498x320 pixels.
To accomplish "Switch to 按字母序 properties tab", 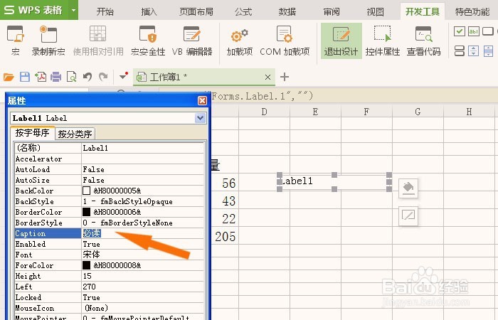I will [x=33, y=133].
